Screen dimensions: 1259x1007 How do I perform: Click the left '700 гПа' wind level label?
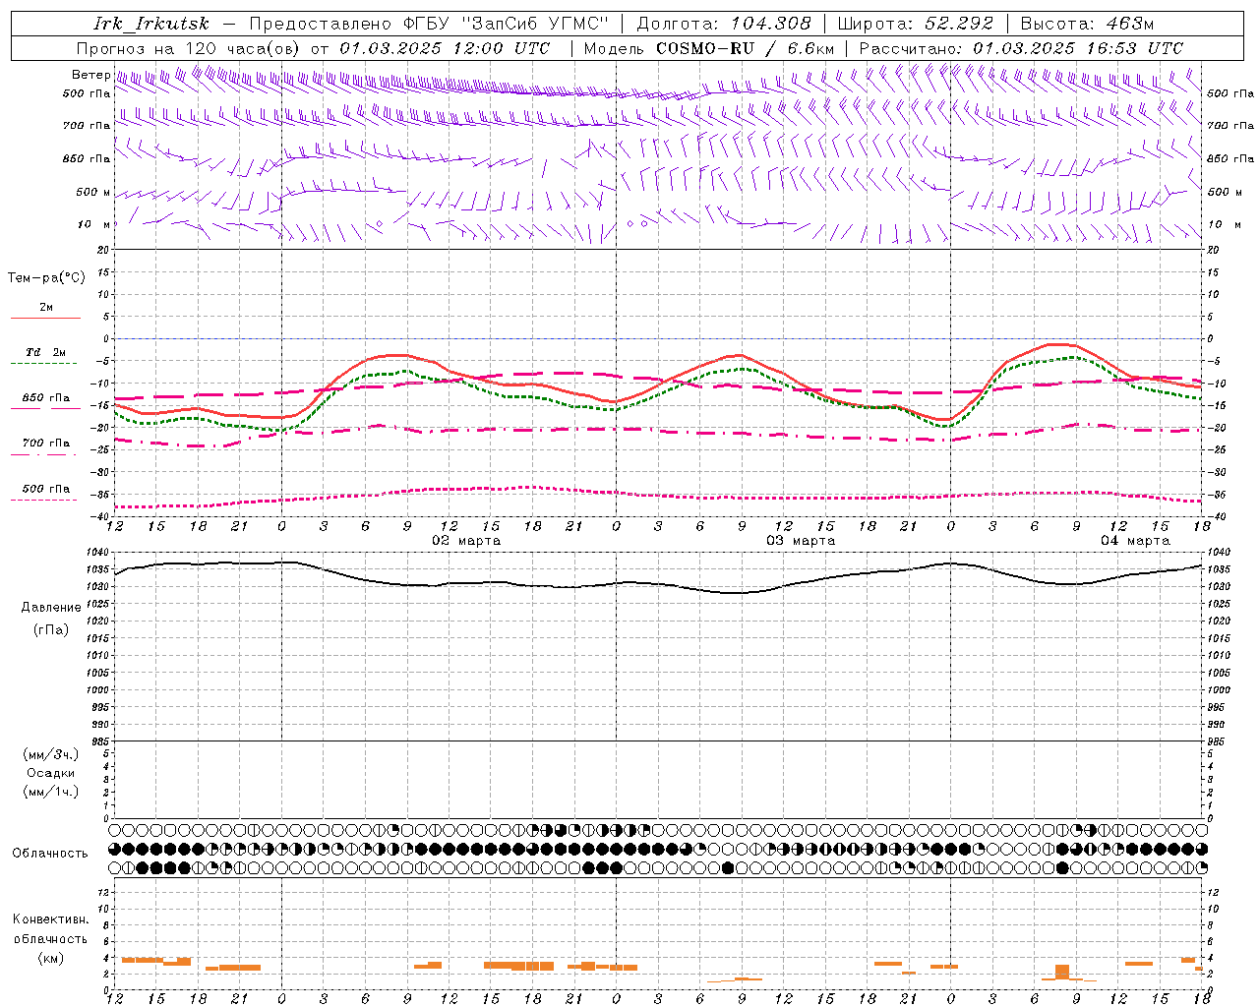[x=87, y=126]
